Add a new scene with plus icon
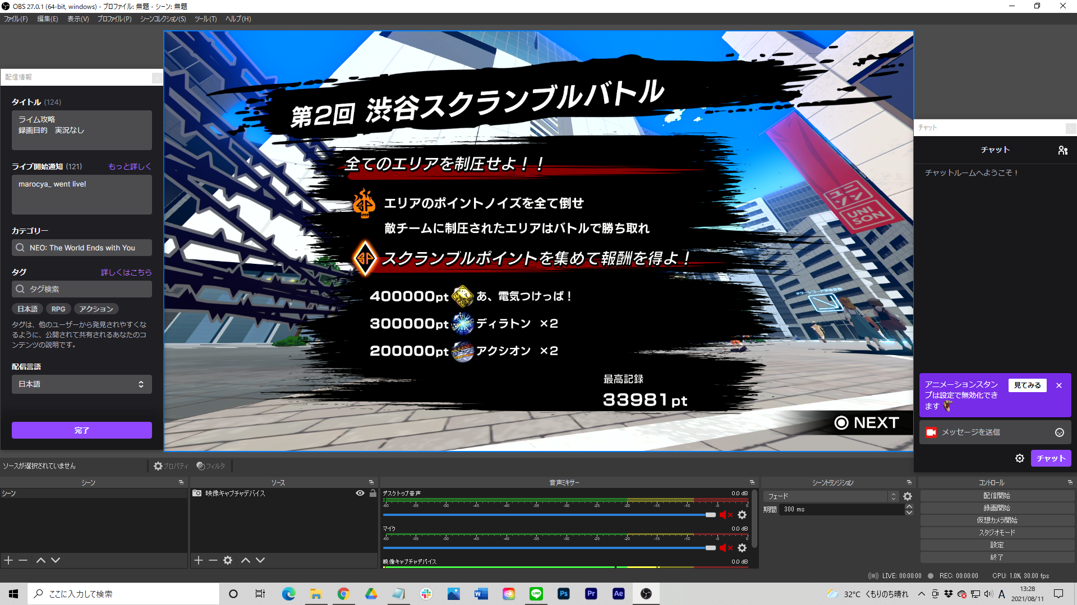Screen dimensions: 1077x605 8,560
